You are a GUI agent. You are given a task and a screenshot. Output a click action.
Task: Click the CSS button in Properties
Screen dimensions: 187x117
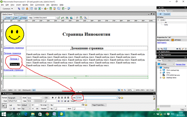[x=46, y=98]
